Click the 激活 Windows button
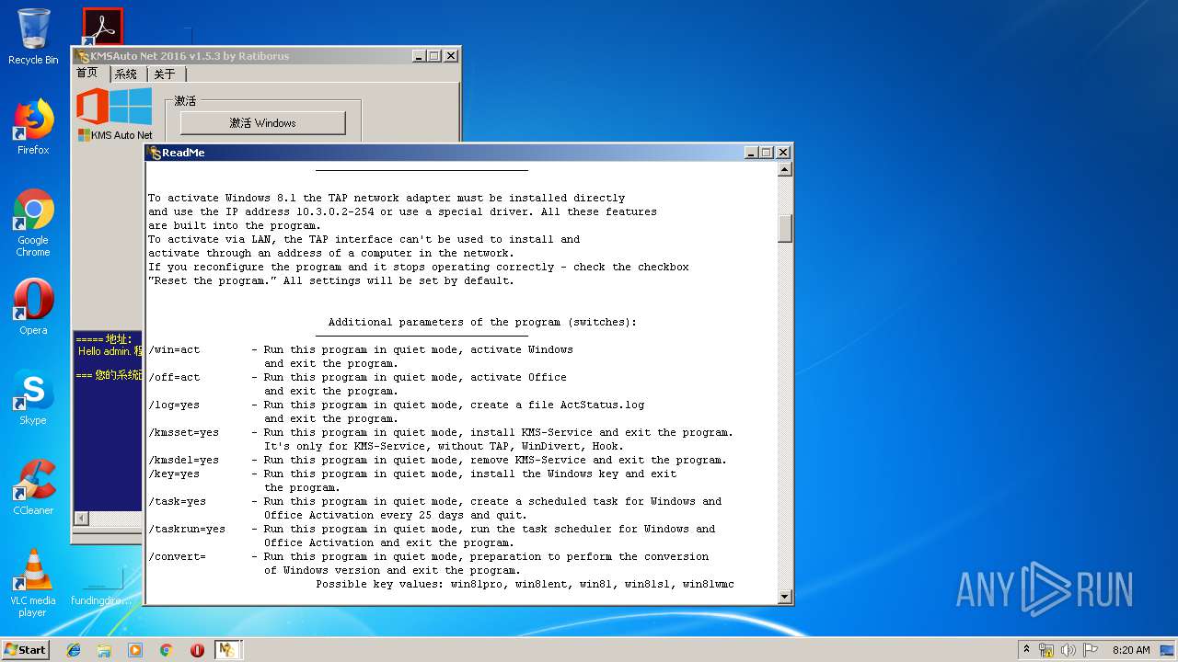Image resolution: width=1178 pixels, height=662 pixels. [262, 122]
